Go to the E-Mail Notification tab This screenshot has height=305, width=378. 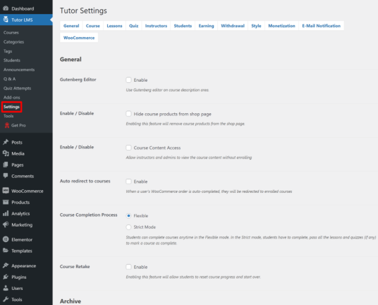(x=321, y=26)
